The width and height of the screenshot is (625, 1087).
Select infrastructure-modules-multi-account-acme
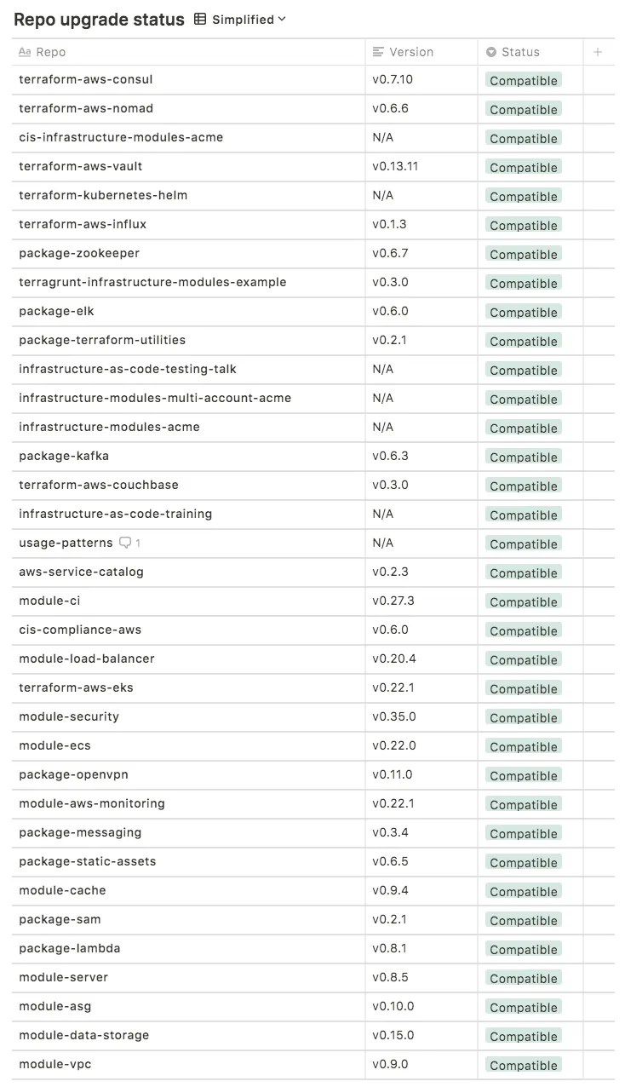155,398
